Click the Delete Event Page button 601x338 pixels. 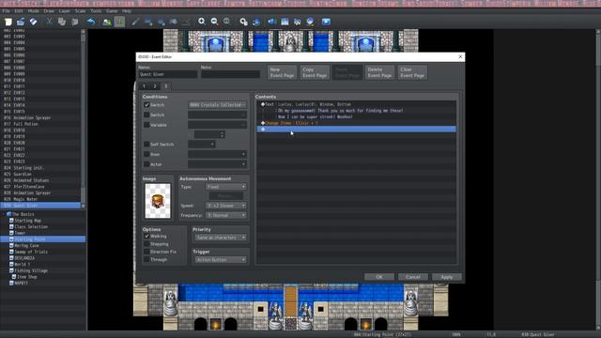click(x=379, y=72)
